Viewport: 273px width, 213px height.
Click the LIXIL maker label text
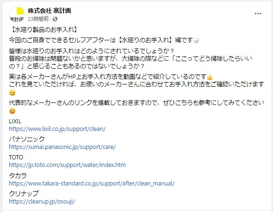click(15, 121)
